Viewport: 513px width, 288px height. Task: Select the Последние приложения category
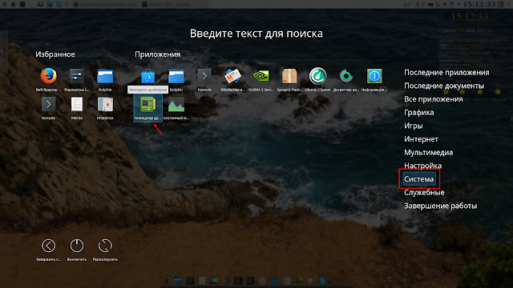[x=446, y=73]
